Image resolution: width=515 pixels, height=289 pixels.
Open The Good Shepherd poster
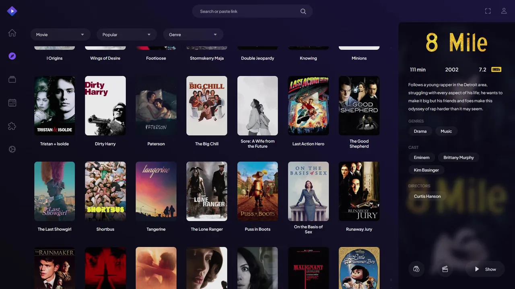pos(359,106)
